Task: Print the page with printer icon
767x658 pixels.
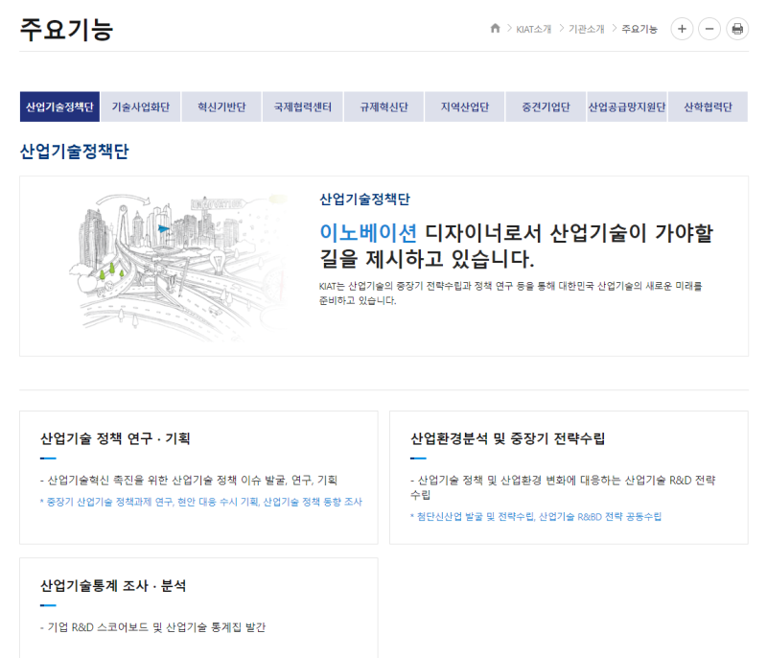Action: tap(737, 29)
